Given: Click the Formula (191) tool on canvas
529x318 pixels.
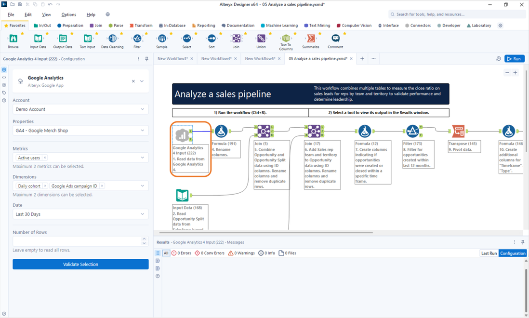Looking at the screenshot, I should pyautogui.click(x=221, y=131).
